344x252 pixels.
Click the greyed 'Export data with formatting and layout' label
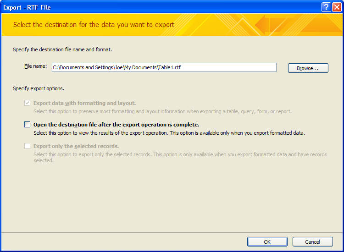point(85,103)
